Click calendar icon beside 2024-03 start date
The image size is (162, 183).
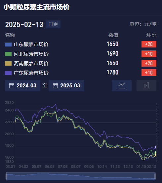click(12, 85)
